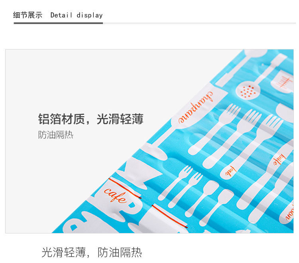Viewport: 299px width, 263px height.
Task: Click the caption '光滑轻薄， 防油隔热'
Action: 92,253
